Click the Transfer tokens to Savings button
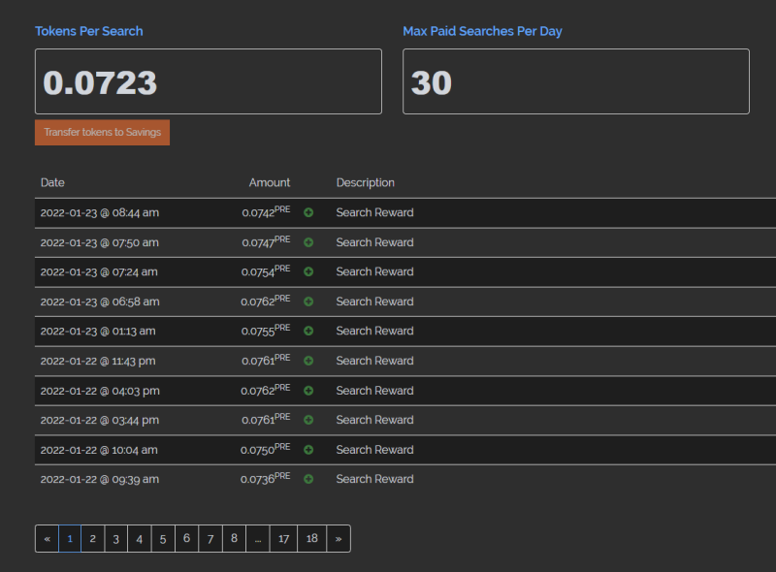The image size is (776, 572). click(x=102, y=132)
